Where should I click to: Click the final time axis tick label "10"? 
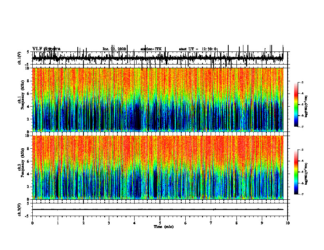pos(288,223)
